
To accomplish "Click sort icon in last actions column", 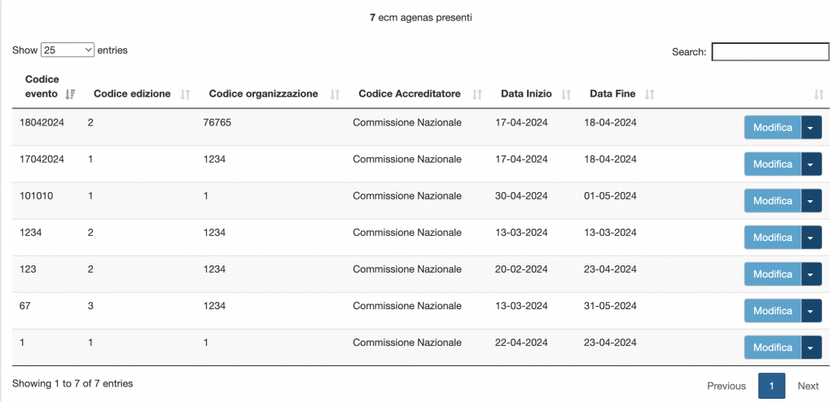I will [819, 94].
